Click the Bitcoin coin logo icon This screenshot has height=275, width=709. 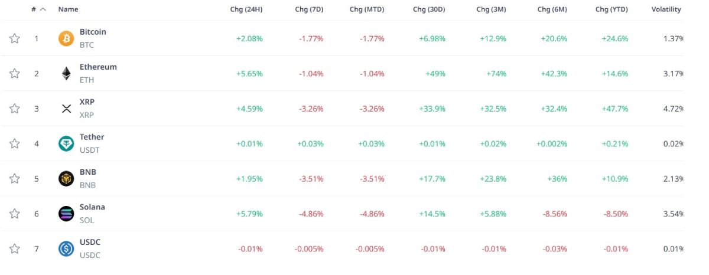[x=66, y=38]
